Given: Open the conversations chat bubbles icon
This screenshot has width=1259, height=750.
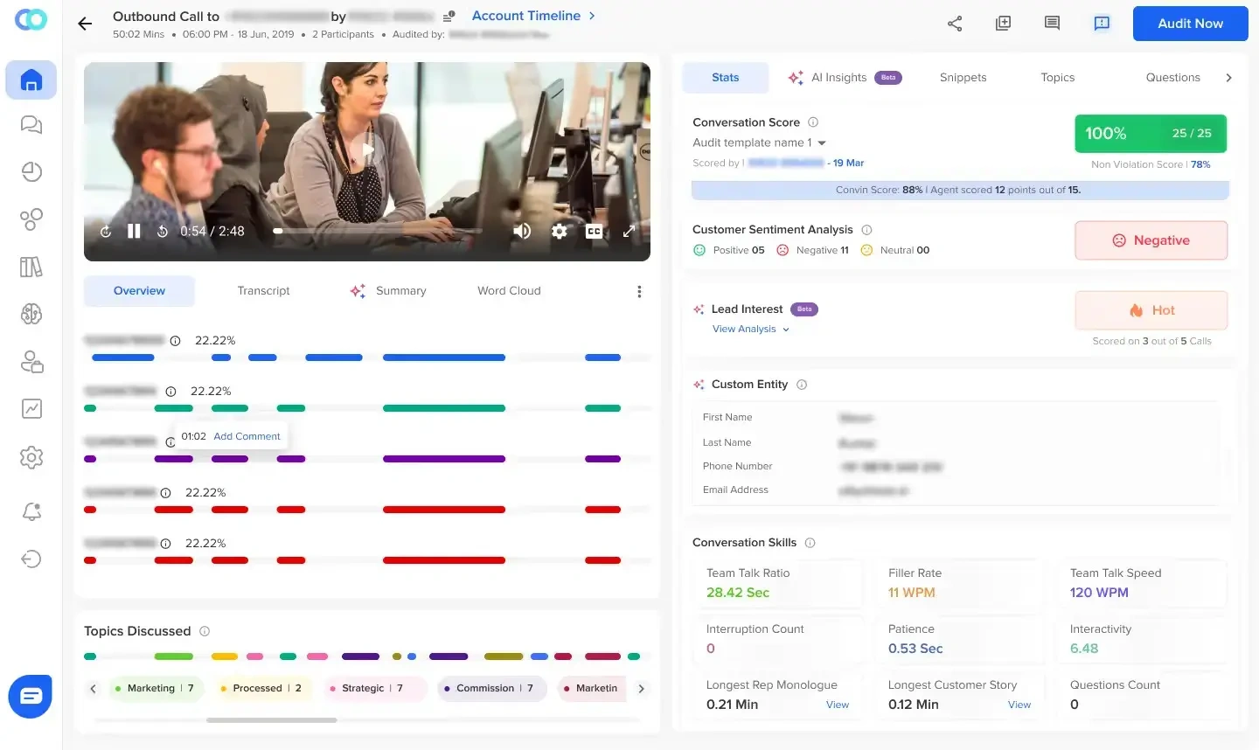Looking at the screenshot, I should tap(31, 125).
